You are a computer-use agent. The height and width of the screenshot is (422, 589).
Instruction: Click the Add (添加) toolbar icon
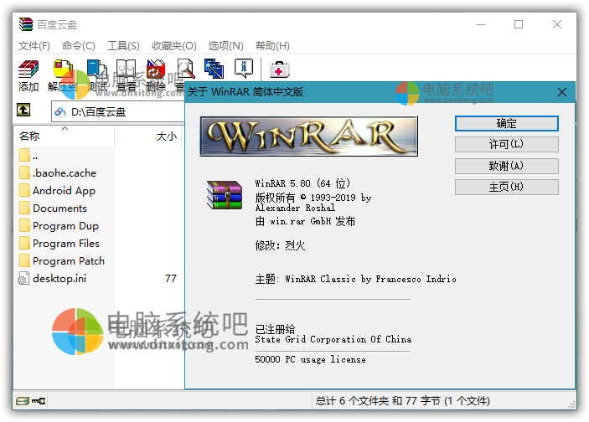pos(28,69)
